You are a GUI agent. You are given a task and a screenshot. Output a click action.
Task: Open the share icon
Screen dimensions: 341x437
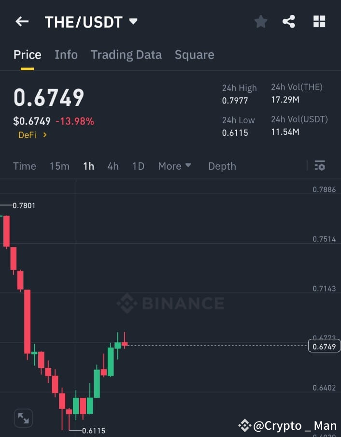click(x=289, y=21)
